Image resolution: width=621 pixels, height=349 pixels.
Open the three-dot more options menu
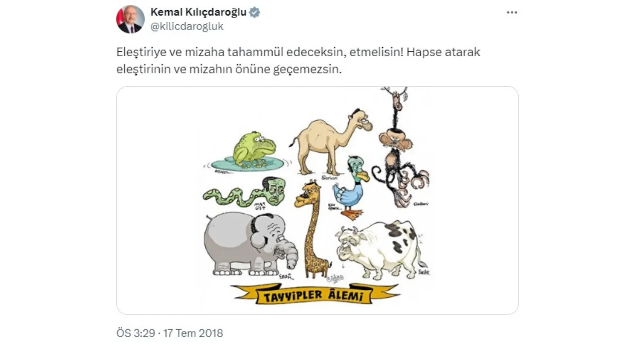click(512, 13)
